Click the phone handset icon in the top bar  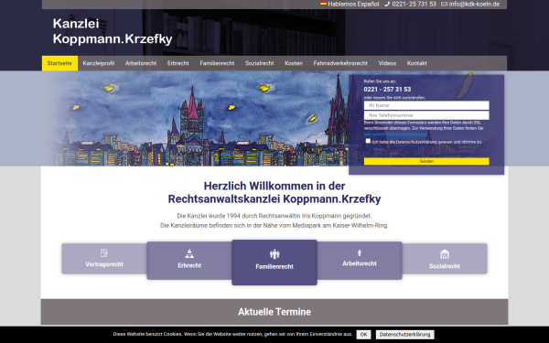point(387,5)
